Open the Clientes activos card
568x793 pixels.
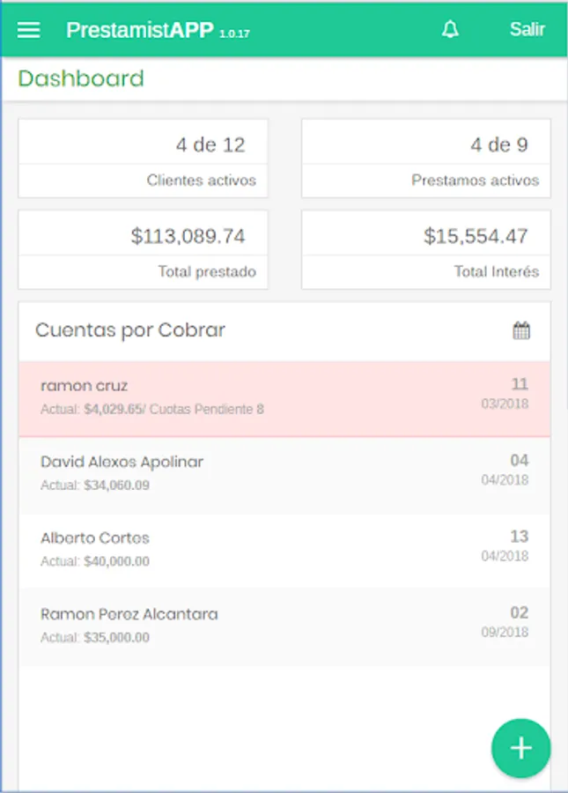click(143, 159)
